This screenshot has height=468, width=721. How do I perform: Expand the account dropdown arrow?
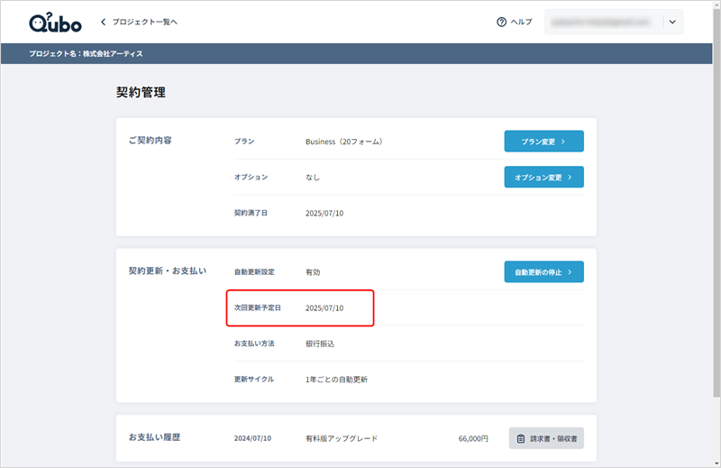[672, 22]
